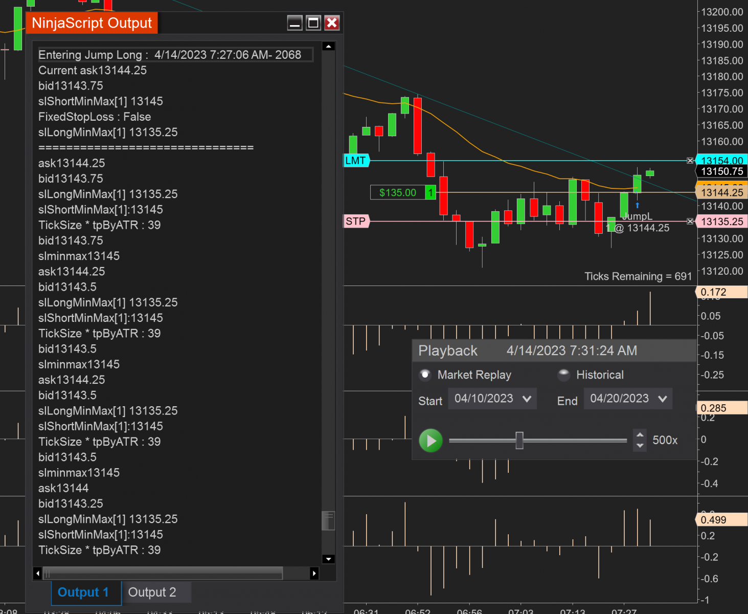Cancel the LMT order via its X icon
Image resolution: width=748 pixels, height=614 pixels.
pyautogui.click(x=690, y=161)
